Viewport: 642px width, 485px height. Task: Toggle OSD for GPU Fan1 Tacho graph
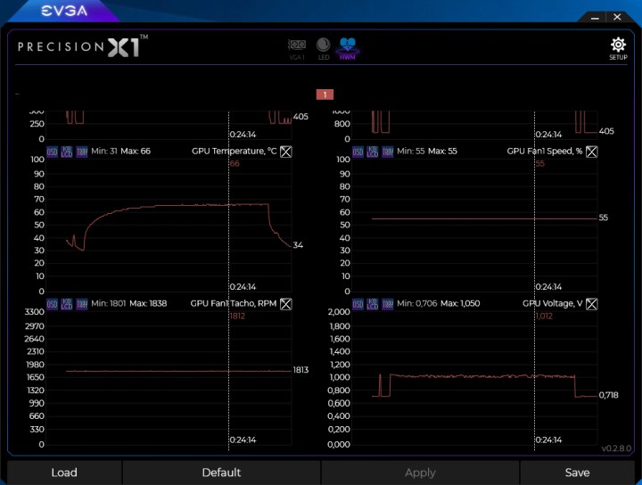pos(52,304)
